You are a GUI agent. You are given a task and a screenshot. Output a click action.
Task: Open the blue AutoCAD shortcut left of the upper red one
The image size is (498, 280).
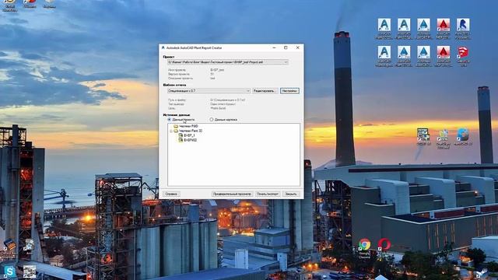[x=423, y=29]
